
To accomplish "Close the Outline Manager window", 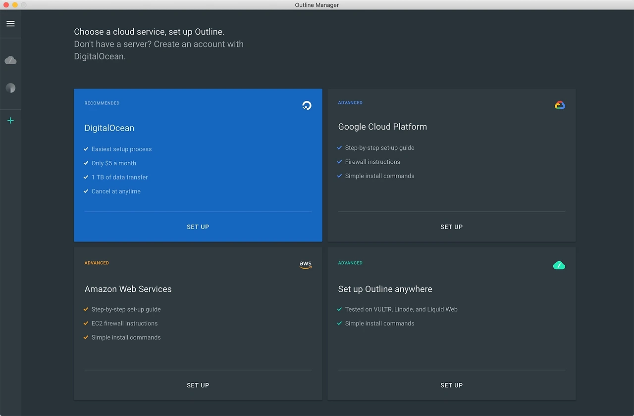I will click(6, 5).
